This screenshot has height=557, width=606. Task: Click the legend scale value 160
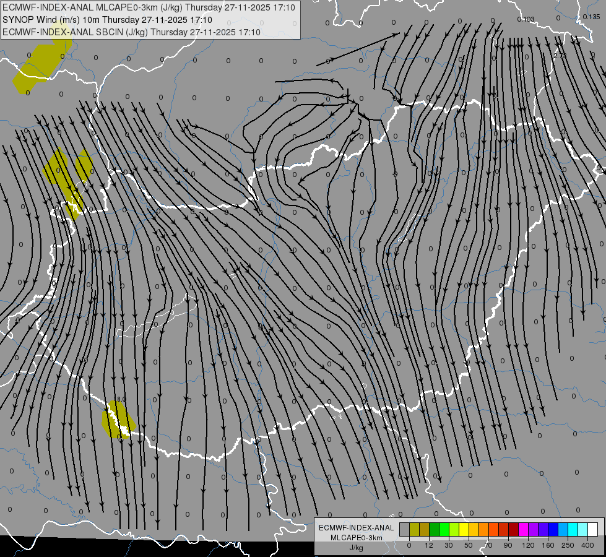548,545
